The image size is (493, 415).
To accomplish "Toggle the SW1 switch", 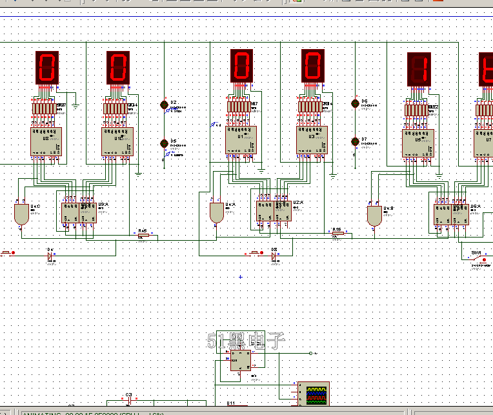I will coord(477,259).
